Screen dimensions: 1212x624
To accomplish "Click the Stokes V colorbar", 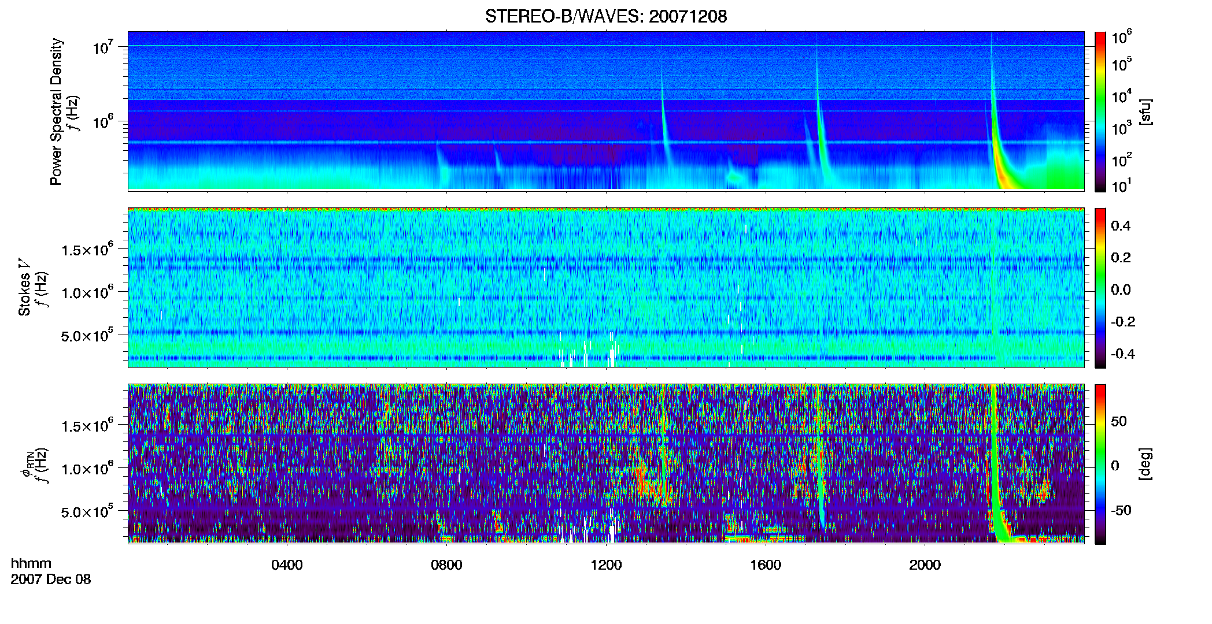I will (1100, 288).
